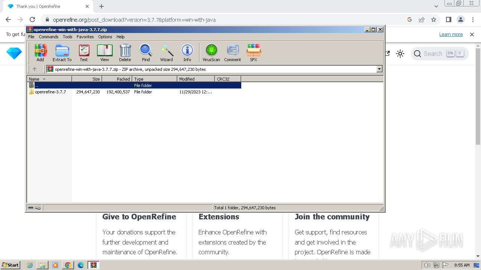The width and height of the screenshot is (481, 270).
Task: Click the OpenRefine Search box
Action: [440, 54]
